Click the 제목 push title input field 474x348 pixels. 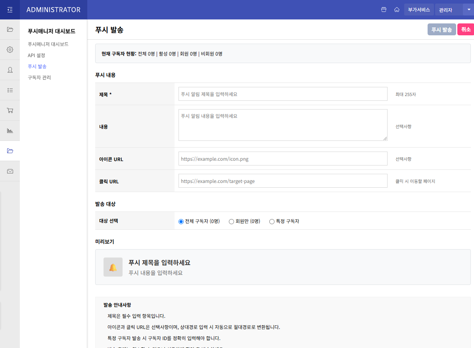click(282, 94)
